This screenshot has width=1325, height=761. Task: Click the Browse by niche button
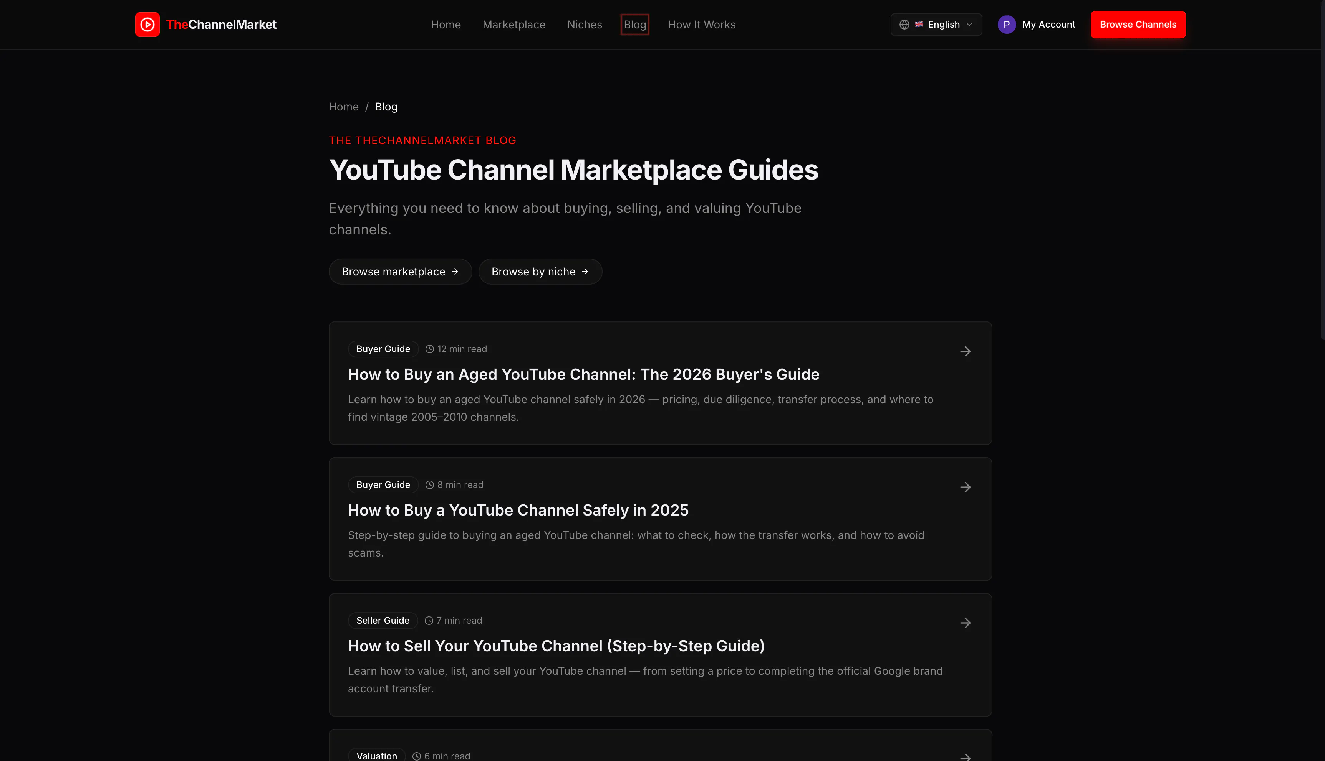click(x=540, y=272)
